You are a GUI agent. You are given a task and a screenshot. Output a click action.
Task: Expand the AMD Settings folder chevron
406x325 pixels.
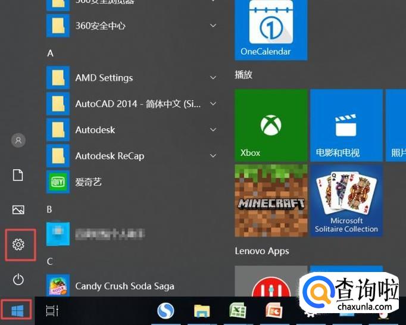(213, 78)
